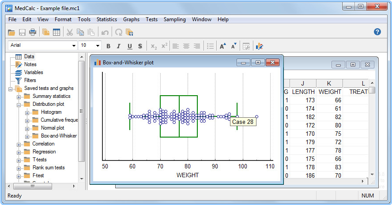392x205 pixels.
Task: Click the WEIGHT column header K
Action: click(x=329, y=83)
